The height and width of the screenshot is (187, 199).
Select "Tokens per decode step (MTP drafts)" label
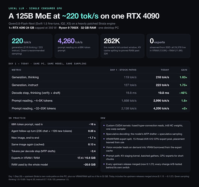tap(33, 151)
